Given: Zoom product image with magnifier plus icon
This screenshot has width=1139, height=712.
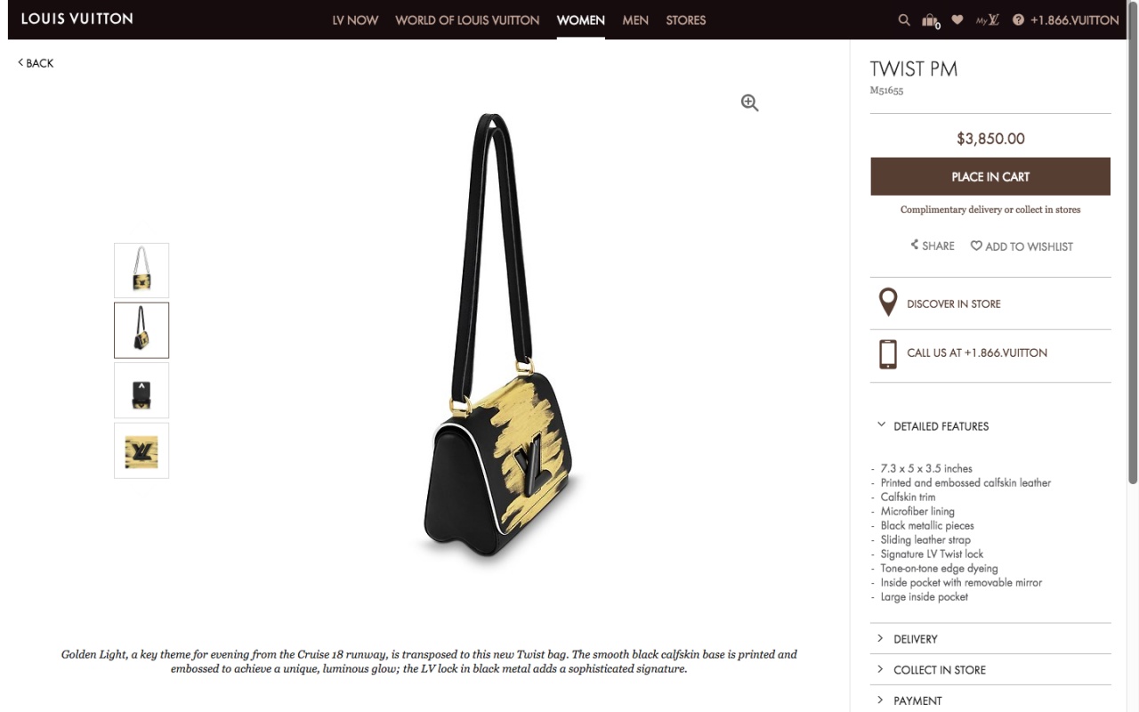Looking at the screenshot, I should (x=750, y=103).
